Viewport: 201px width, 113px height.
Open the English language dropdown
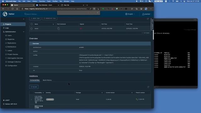coord(130,14)
